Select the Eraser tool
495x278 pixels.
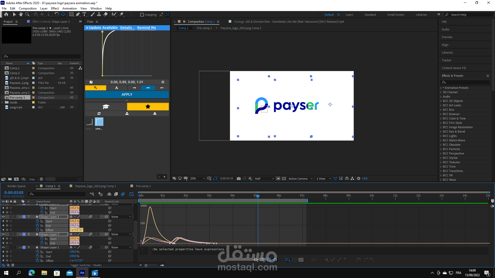[105, 14]
